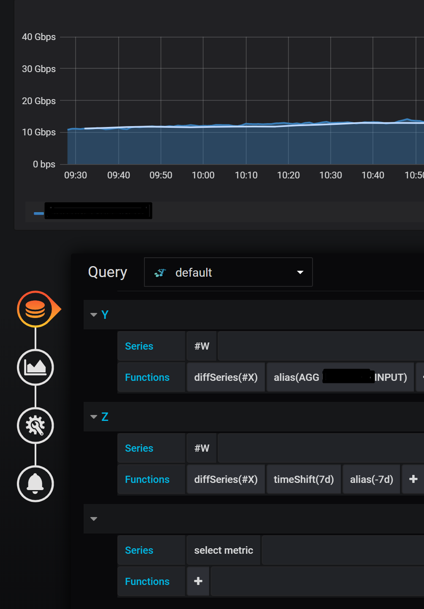Collapse query Y with its disclosure triangle
This screenshot has height=609, width=424.
coord(93,315)
